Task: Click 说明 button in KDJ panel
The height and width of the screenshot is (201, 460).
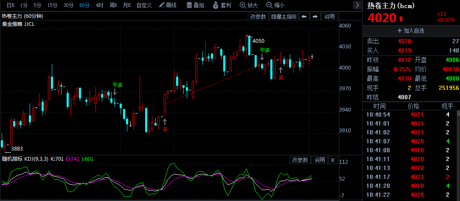Action: (x=319, y=160)
